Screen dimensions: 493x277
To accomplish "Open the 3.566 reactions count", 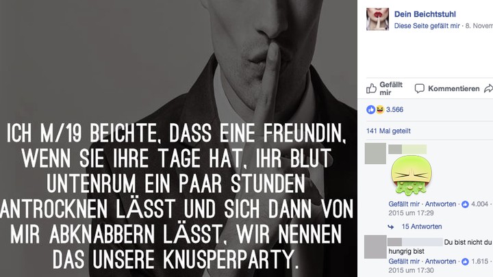I will [x=394, y=109].
